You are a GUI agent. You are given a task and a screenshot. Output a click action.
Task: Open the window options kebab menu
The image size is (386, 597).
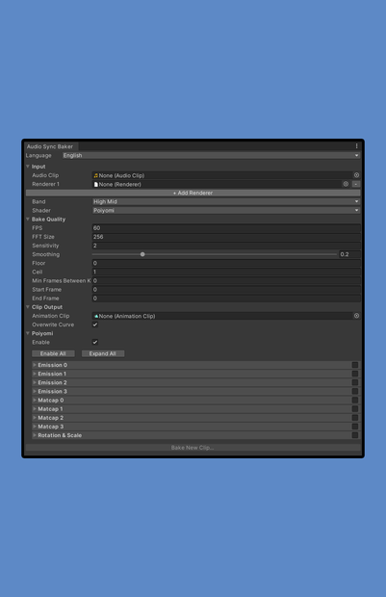[x=356, y=146]
